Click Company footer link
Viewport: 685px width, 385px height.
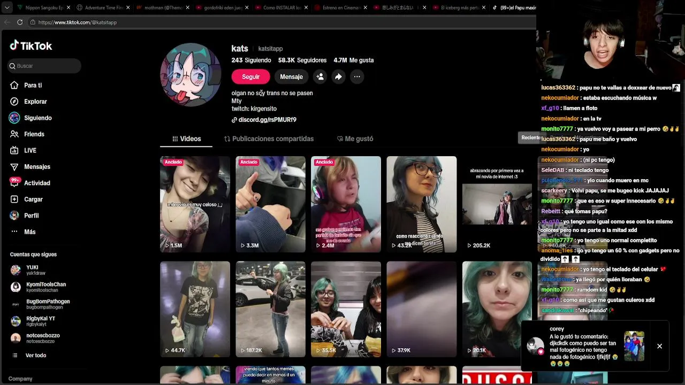click(x=20, y=379)
